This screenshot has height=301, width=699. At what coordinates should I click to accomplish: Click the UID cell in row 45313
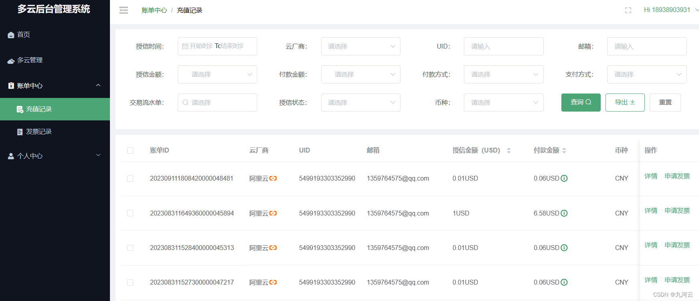(327, 248)
